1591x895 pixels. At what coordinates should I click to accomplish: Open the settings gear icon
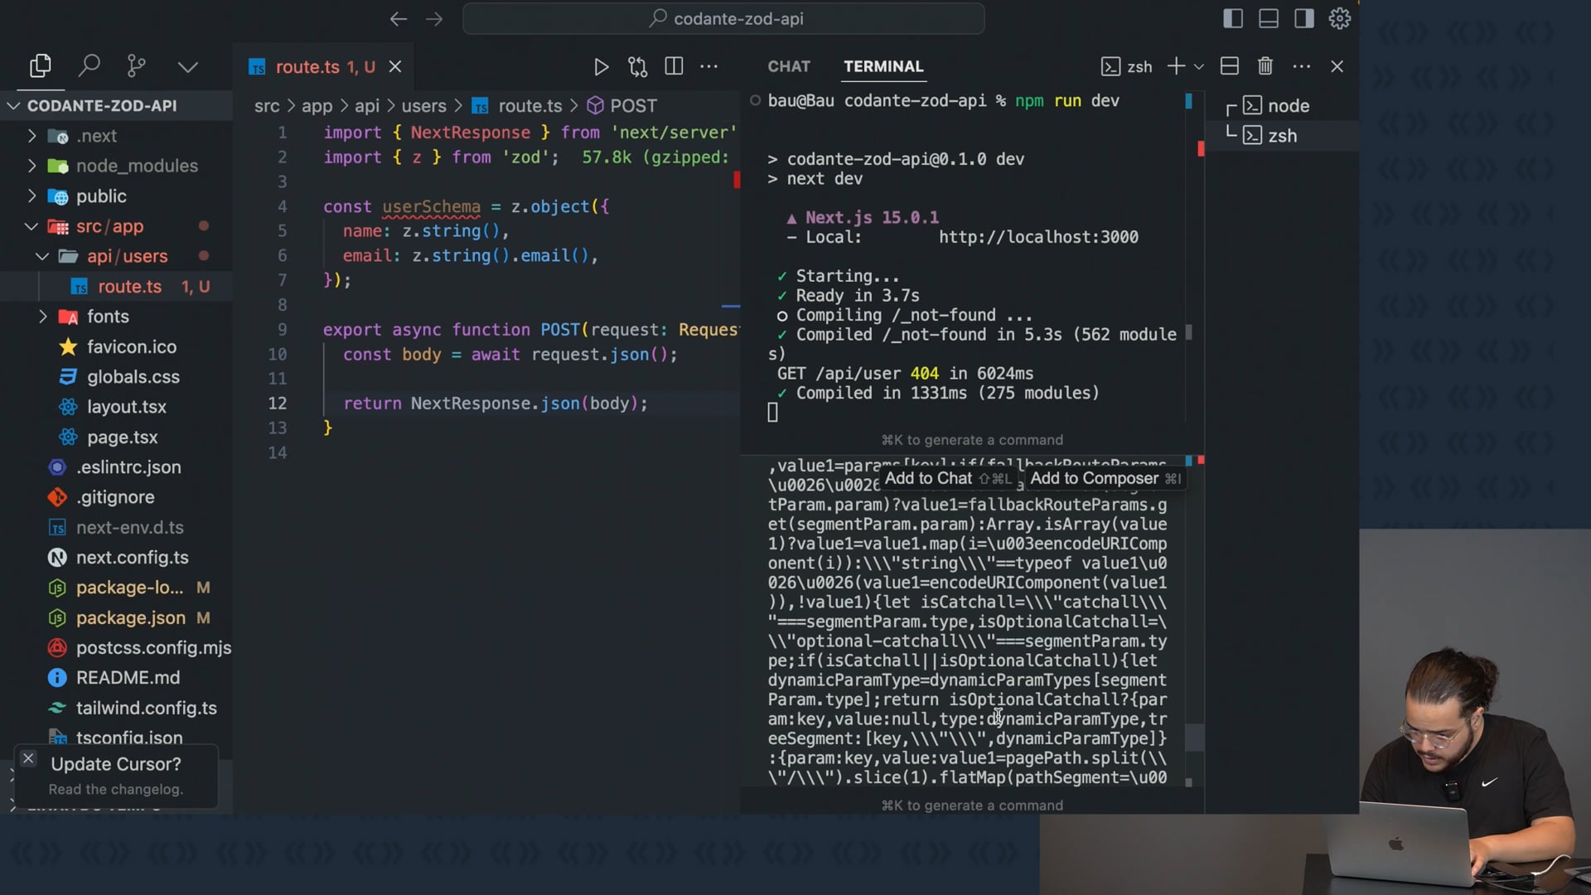1339,18
